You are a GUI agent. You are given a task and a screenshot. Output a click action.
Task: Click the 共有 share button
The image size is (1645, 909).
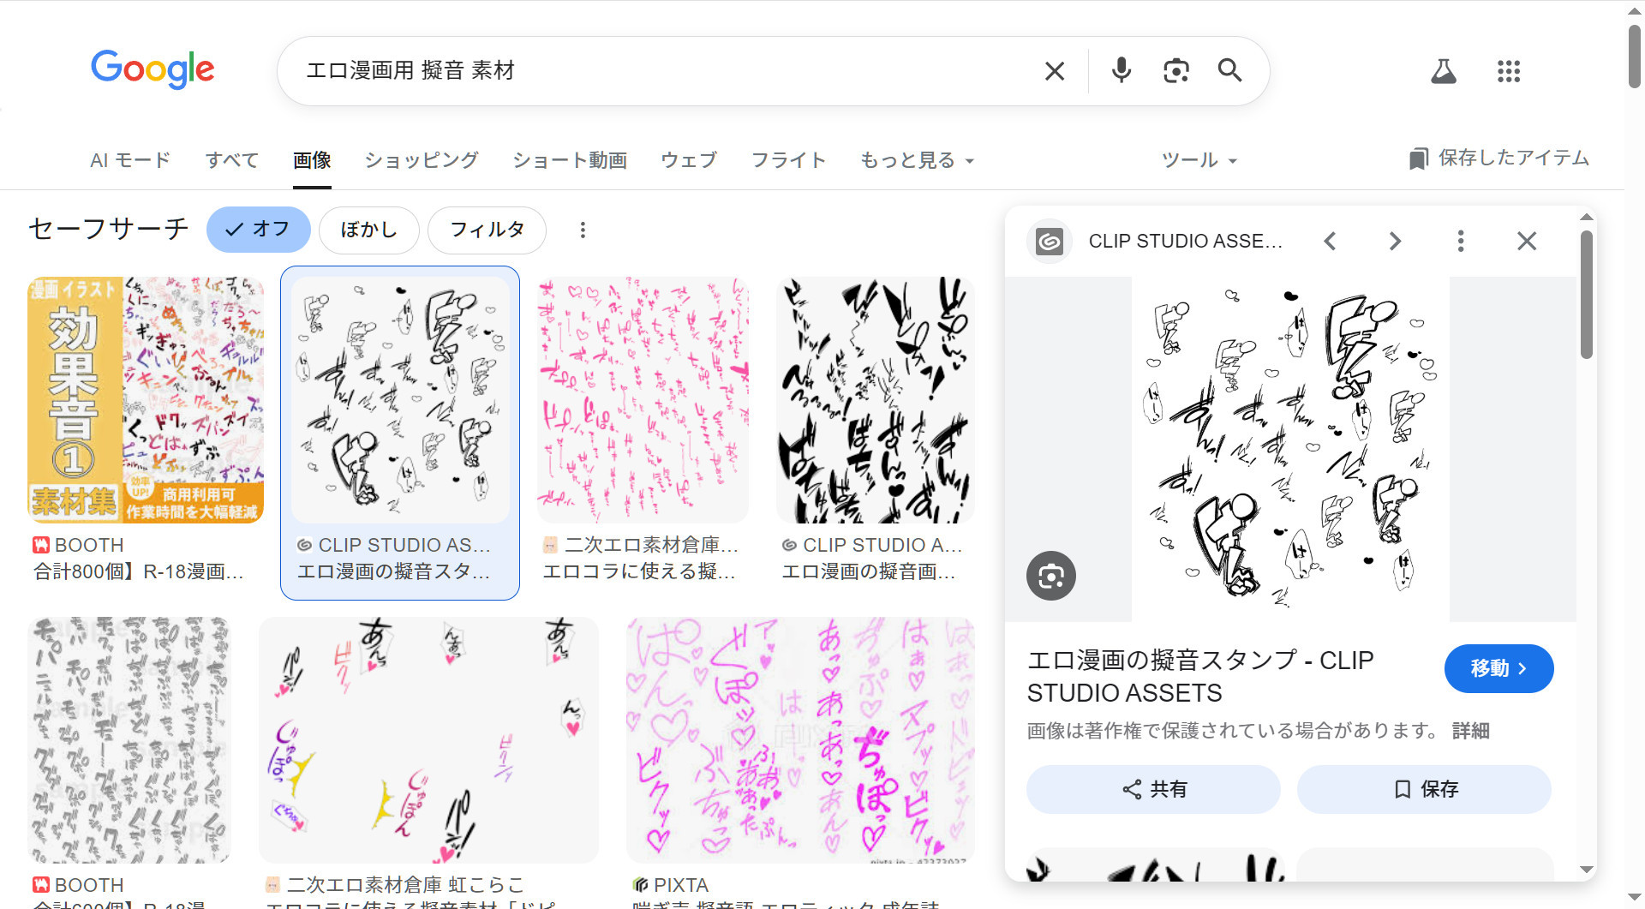1153,789
